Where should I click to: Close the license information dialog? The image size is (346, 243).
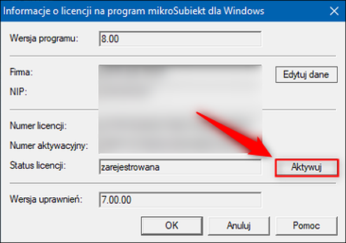click(x=334, y=11)
